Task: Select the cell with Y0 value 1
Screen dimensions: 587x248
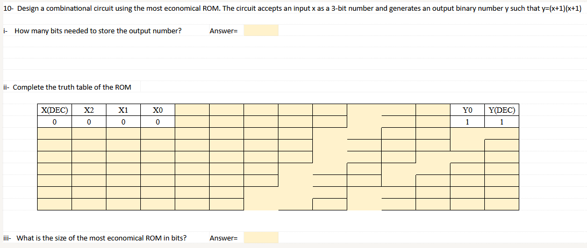Action: click(467, 122)
